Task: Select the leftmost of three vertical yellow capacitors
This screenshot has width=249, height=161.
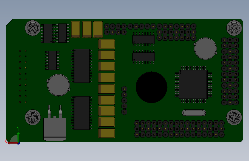Action: pos(76,30)
